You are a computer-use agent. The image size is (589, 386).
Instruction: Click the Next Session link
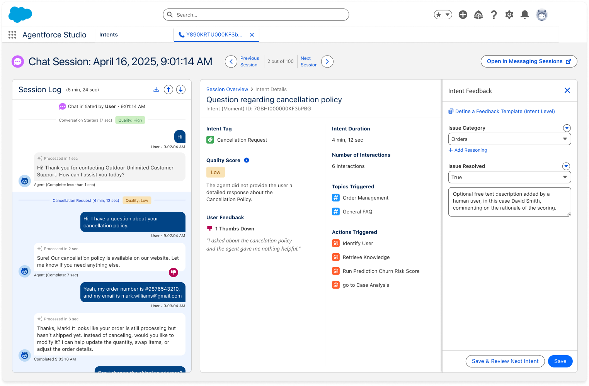pyautogui.click(x=309, y=61)
